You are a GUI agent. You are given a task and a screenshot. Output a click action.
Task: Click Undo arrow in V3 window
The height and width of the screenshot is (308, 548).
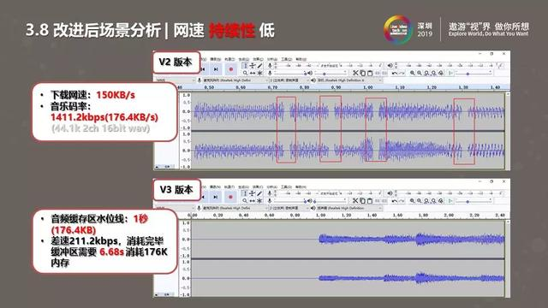[x=394, y=201]
